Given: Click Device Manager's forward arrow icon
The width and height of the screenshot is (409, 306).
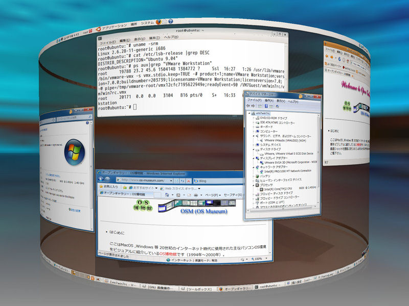Looking at the screenshot, I should tap(253, 106).
